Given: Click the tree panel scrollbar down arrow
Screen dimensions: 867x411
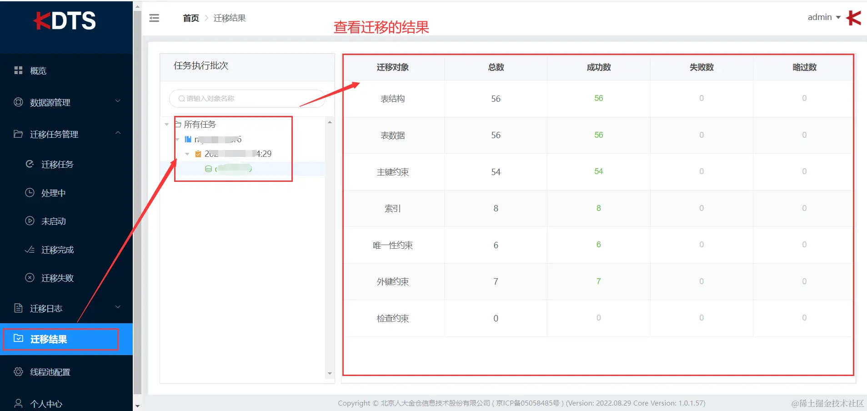Looking at the screenshot, I should tap(330, 374).
